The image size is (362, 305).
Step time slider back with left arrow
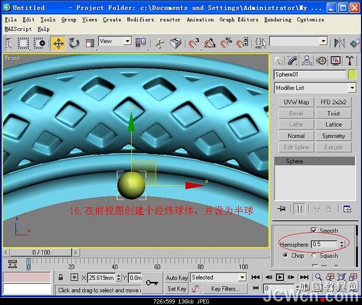(x=6, y=253)
